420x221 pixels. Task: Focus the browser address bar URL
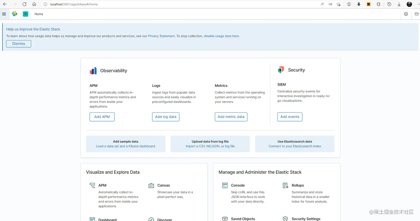click(74, 4)
